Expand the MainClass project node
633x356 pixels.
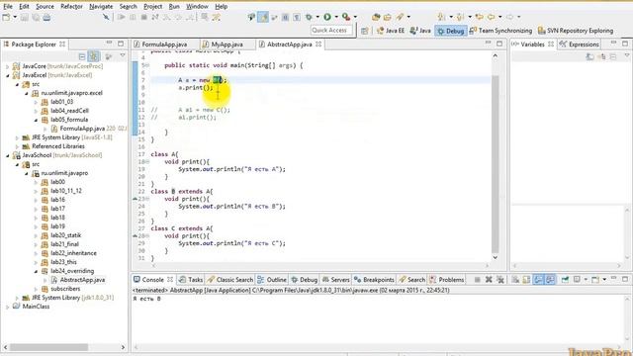8,307
